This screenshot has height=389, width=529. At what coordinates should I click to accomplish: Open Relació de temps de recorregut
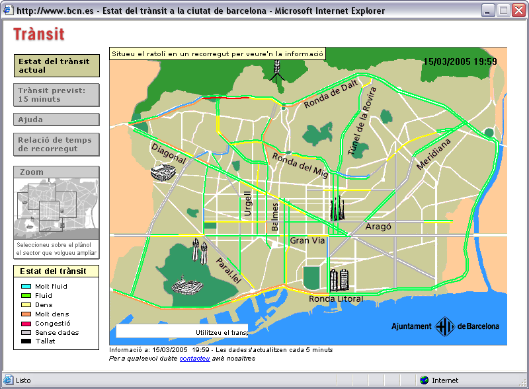point(57,144)
